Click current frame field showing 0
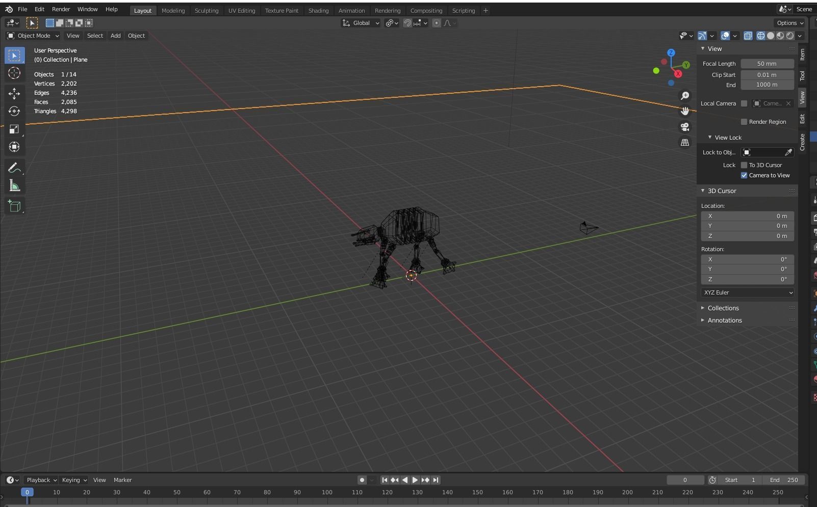The width and height of the screenshot is (817, 507). tap(685, 480)
